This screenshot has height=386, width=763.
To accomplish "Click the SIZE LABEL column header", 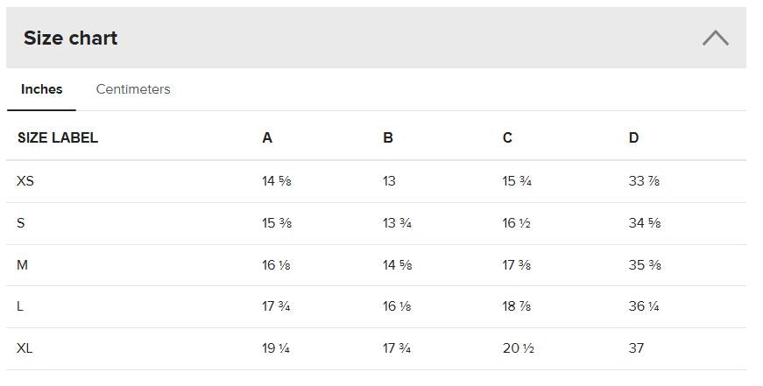I will (58, 137).
